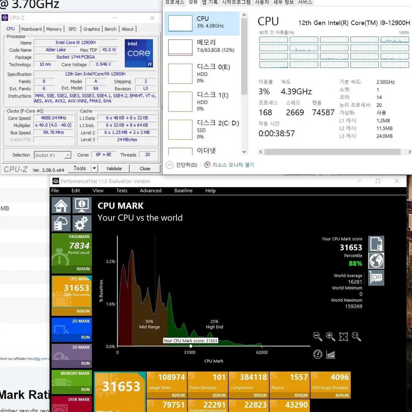
Task: Click the 1:1 zoom reset magnifier icon
Action: [x=356, y=336]
